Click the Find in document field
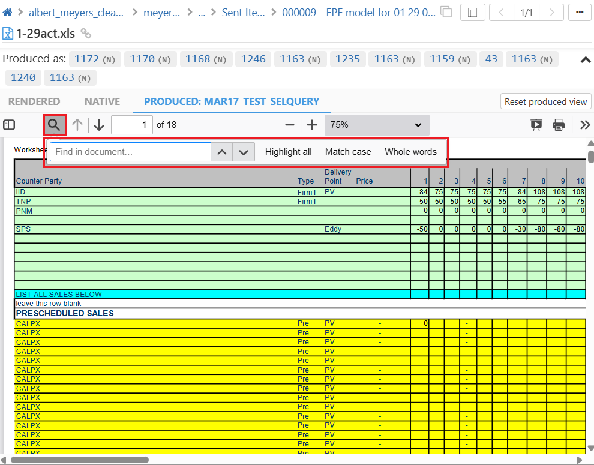 pos(130,152)
